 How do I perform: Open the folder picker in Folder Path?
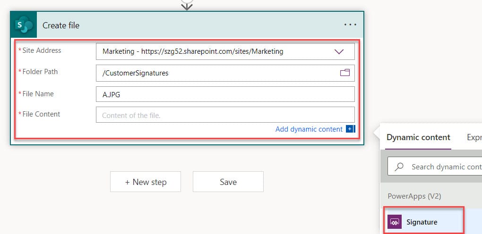tap(345, 73)
